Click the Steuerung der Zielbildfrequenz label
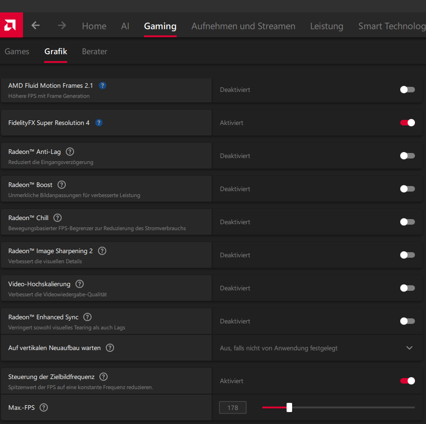The width and height of the screenshot is (426, 424). [52, 377]
